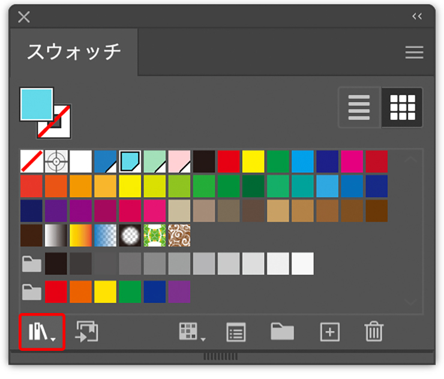
Task: Select the None swatch
Action: [x=31, y=161]
